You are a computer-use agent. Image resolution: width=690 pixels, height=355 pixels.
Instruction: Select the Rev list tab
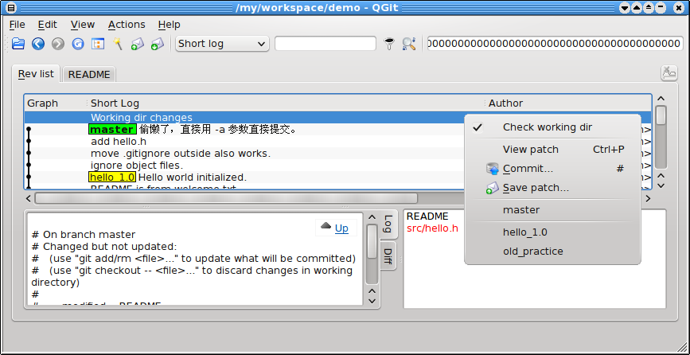(36, 74)
